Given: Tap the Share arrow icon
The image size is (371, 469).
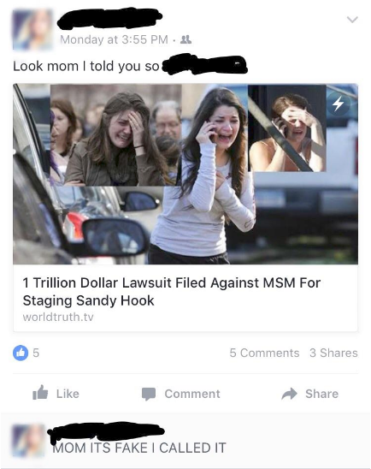Looking at the screenshot, I should click(x=289, y=394).
